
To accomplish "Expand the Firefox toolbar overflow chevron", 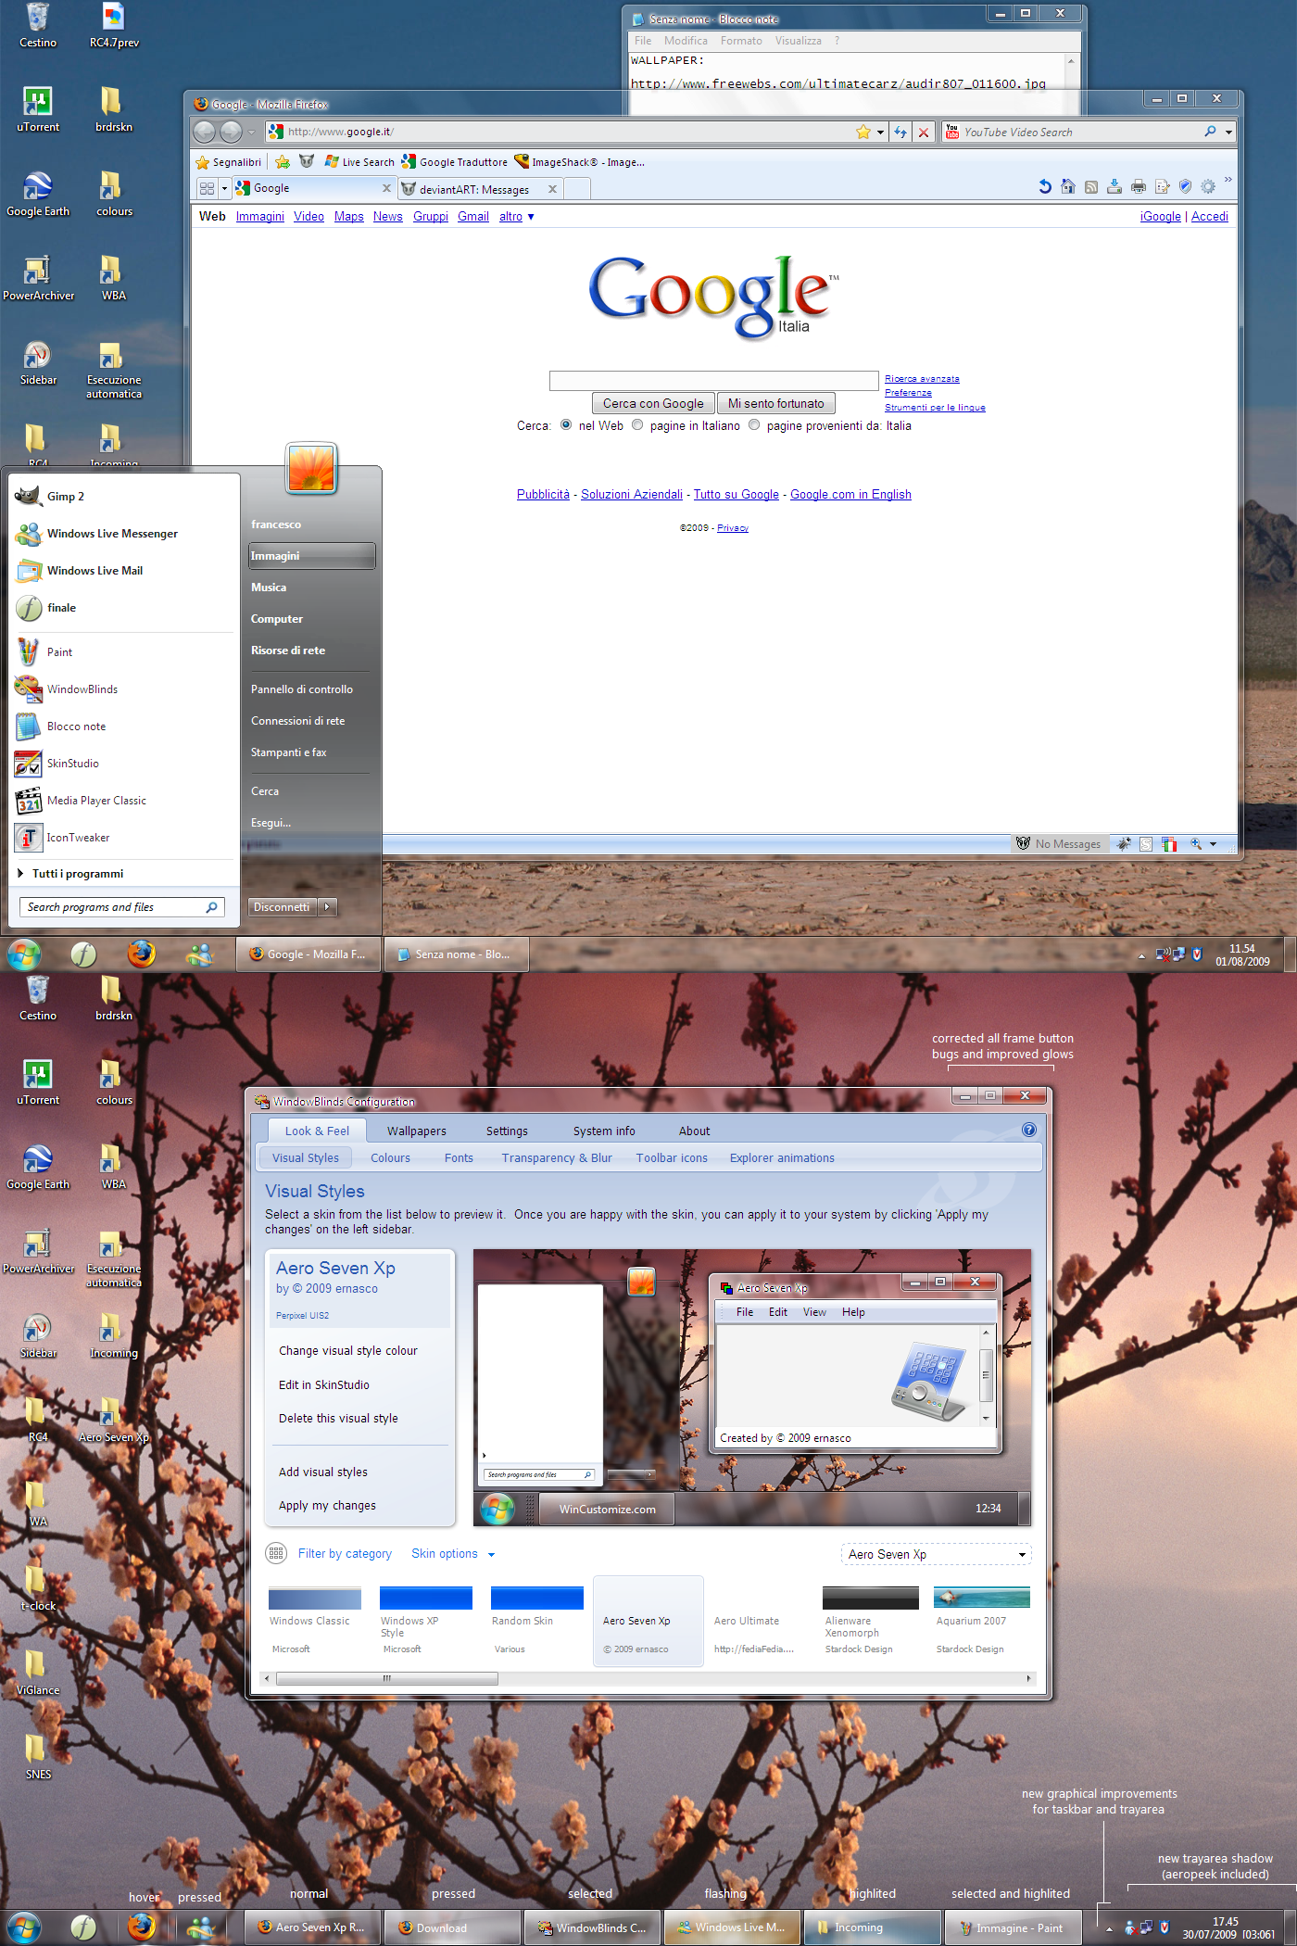I will click(1228, 180).
